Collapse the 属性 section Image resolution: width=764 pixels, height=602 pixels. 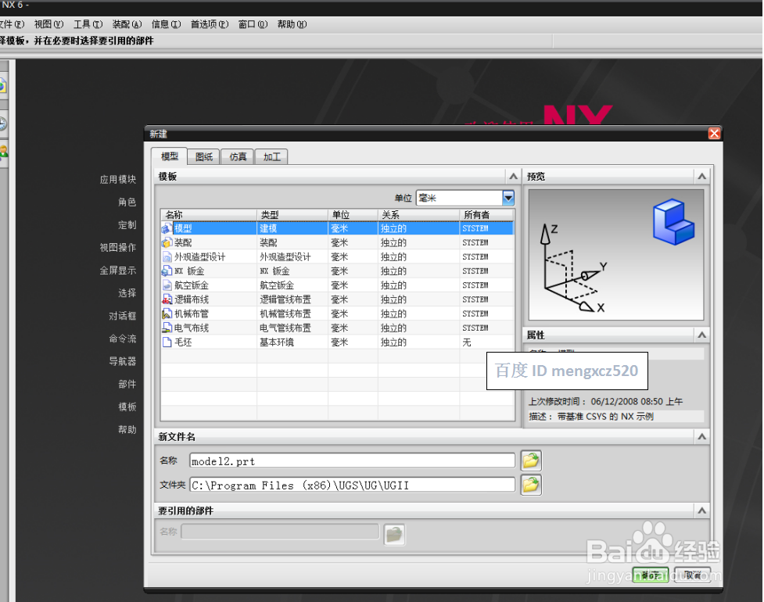(x=701, y=335)
